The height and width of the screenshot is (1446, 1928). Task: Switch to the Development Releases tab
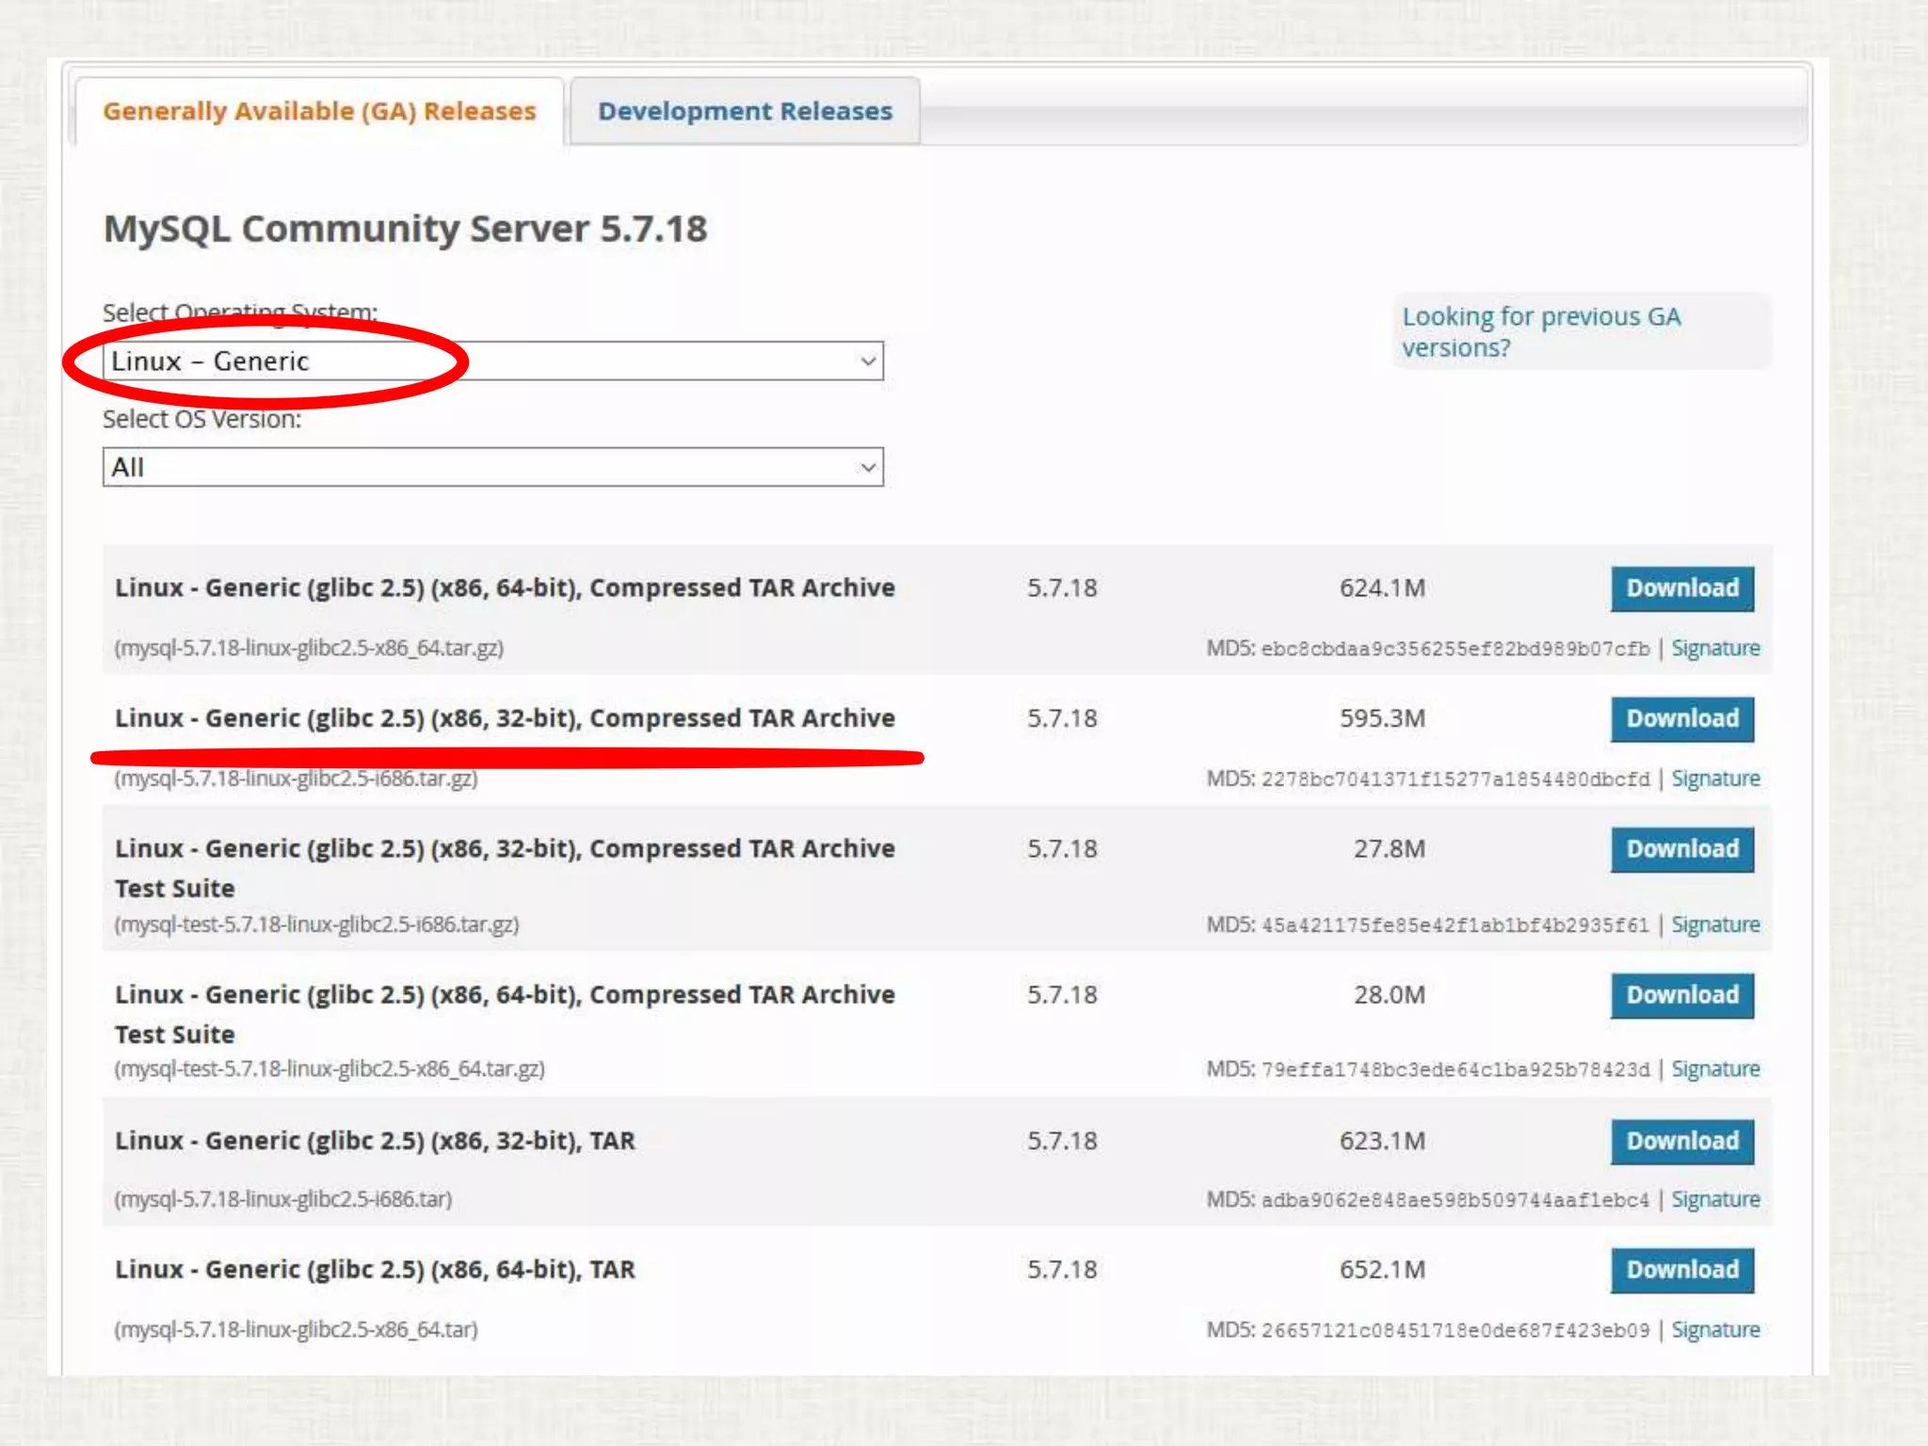point(745,111)
